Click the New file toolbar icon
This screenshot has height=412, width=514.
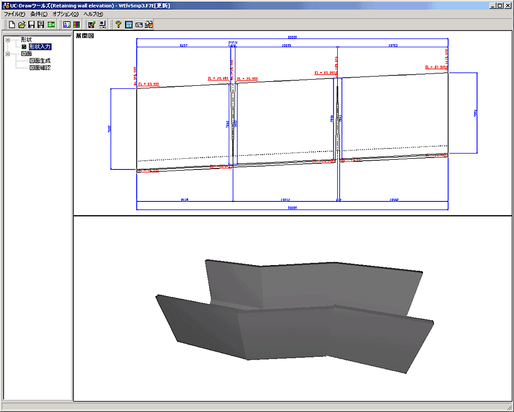point(12,25)
